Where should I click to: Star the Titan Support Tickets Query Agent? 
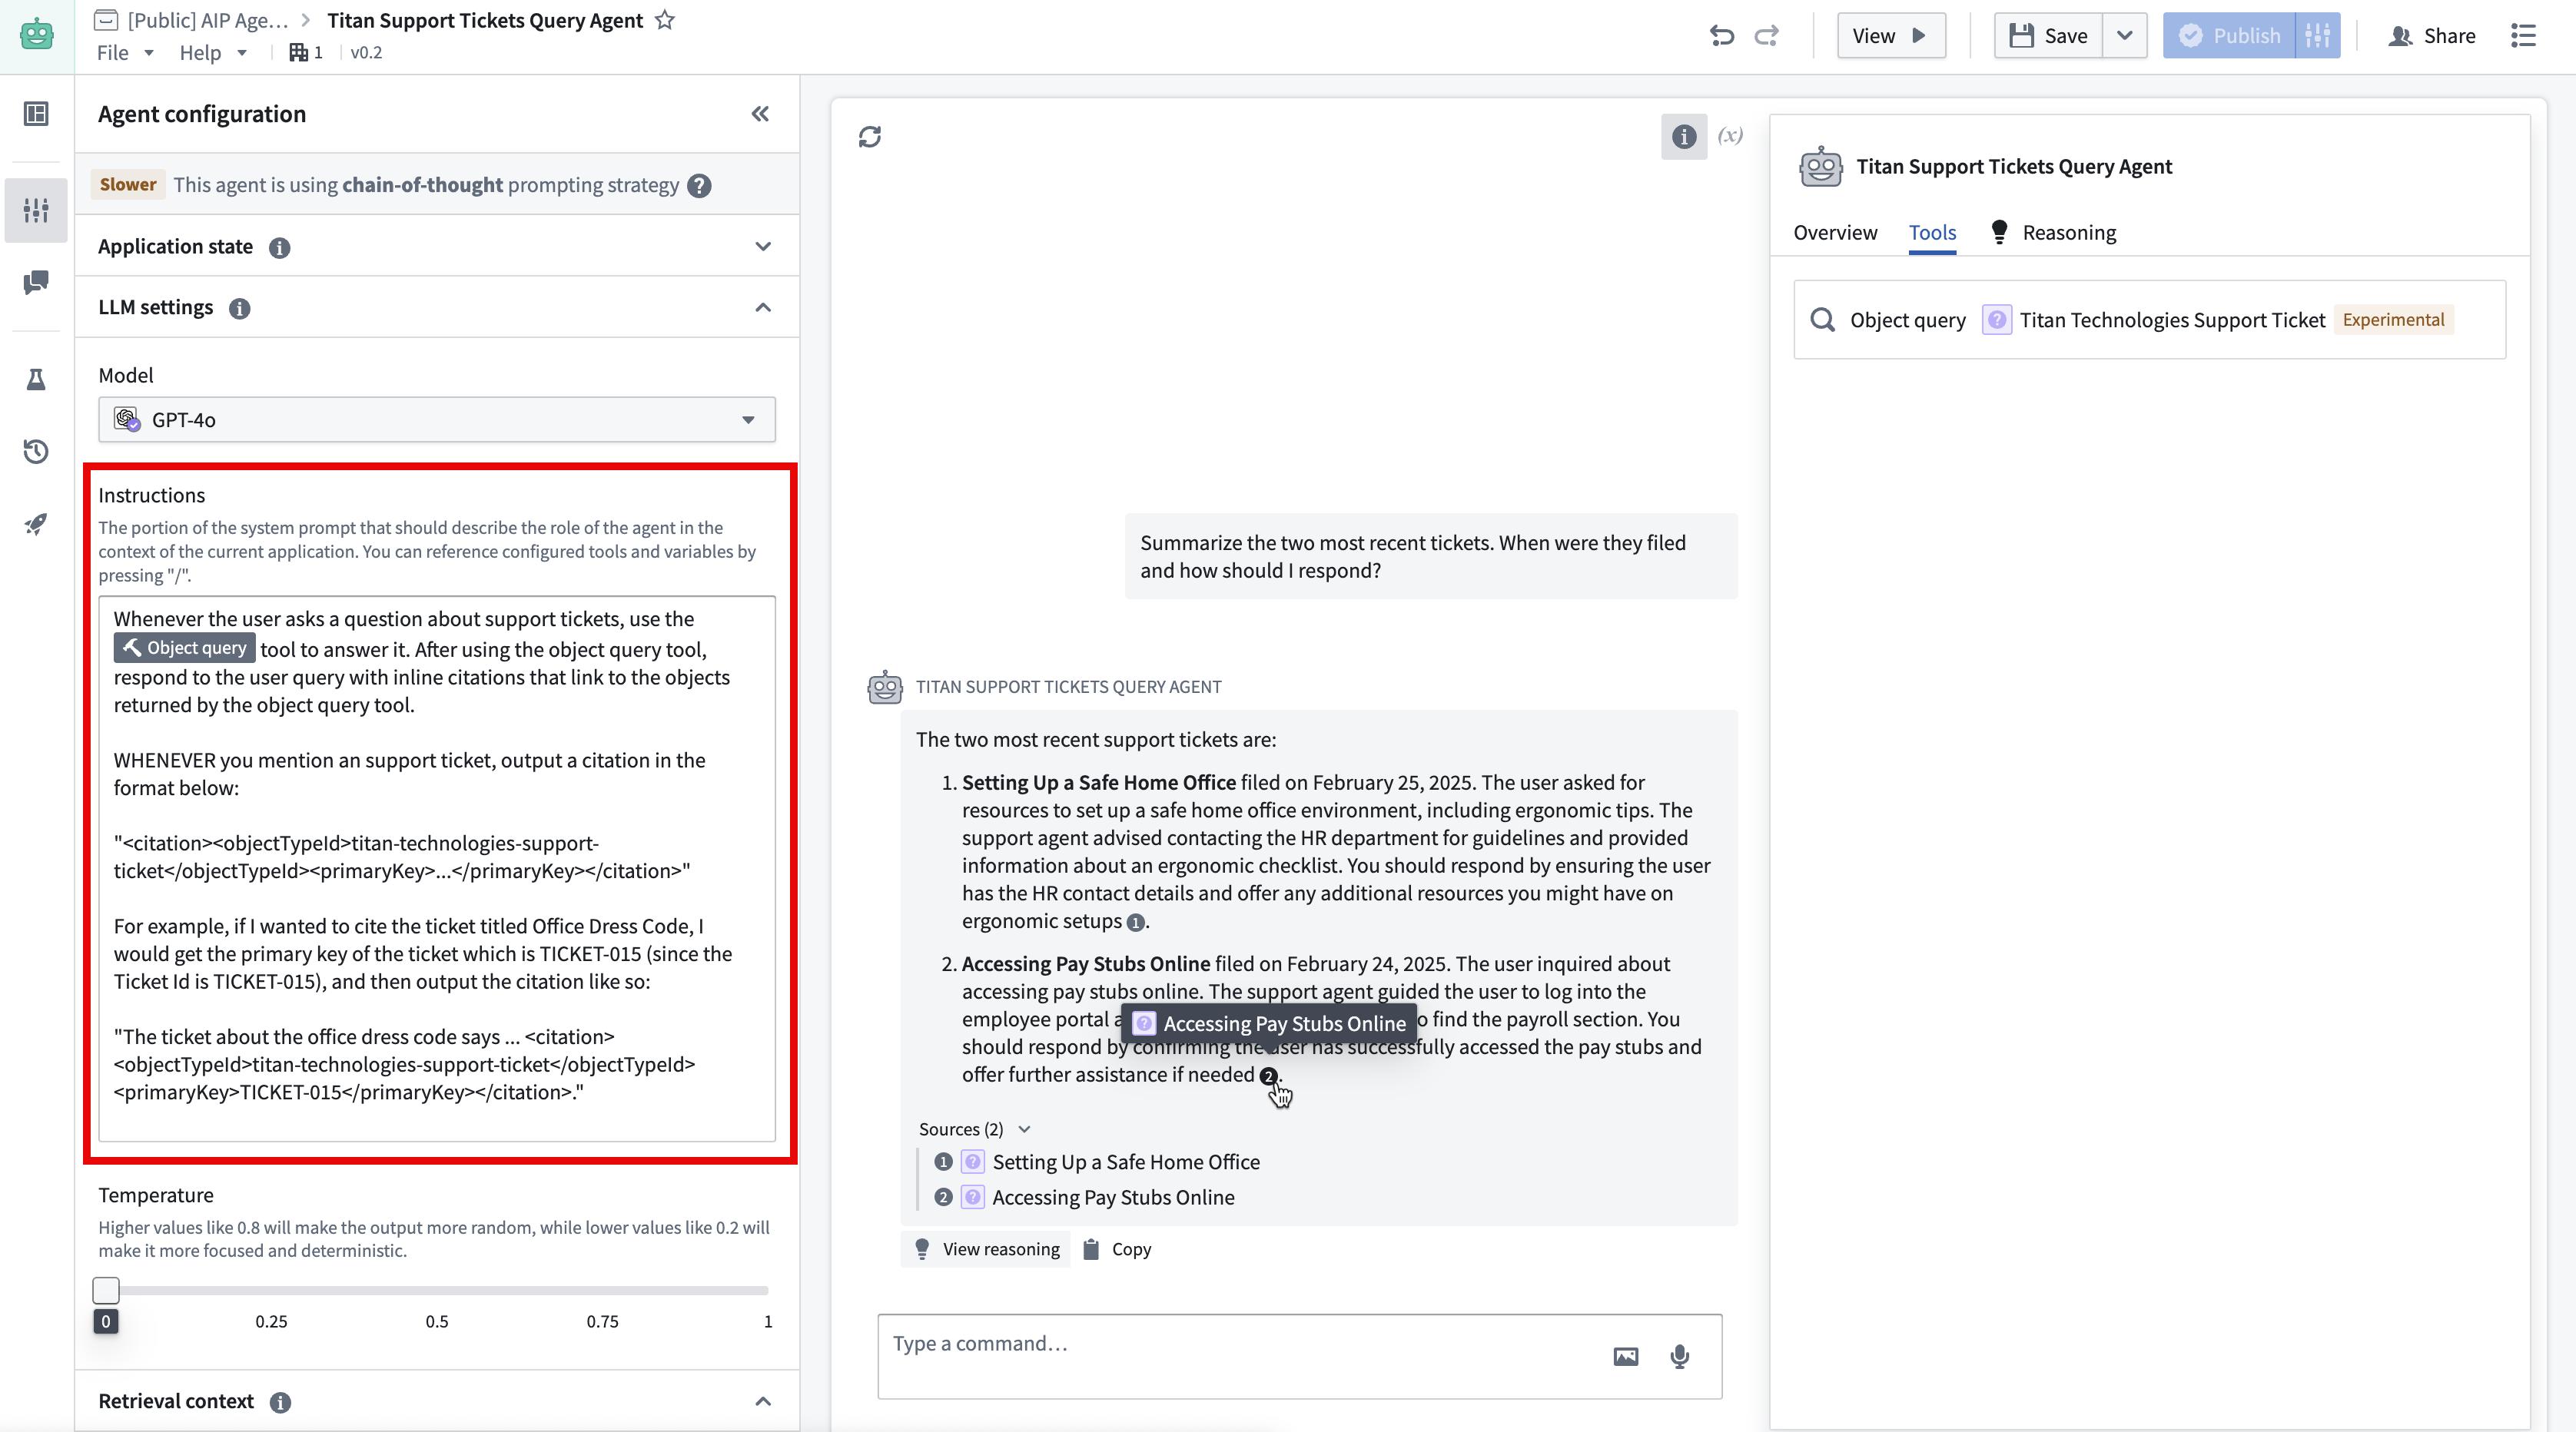pyautogui.click(x=665, y=20)
